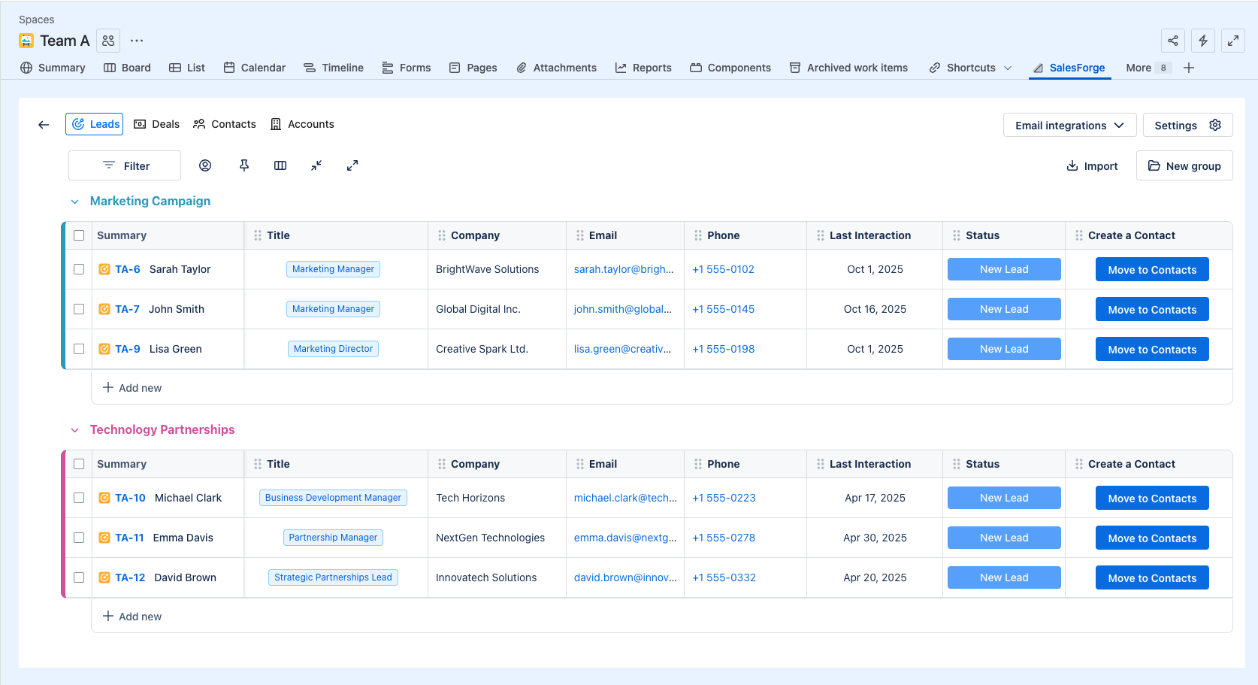Collapse the Technology Partnerships group
Screen dimensions: 1258x685
pyautogui.click(x=74, y=430)
